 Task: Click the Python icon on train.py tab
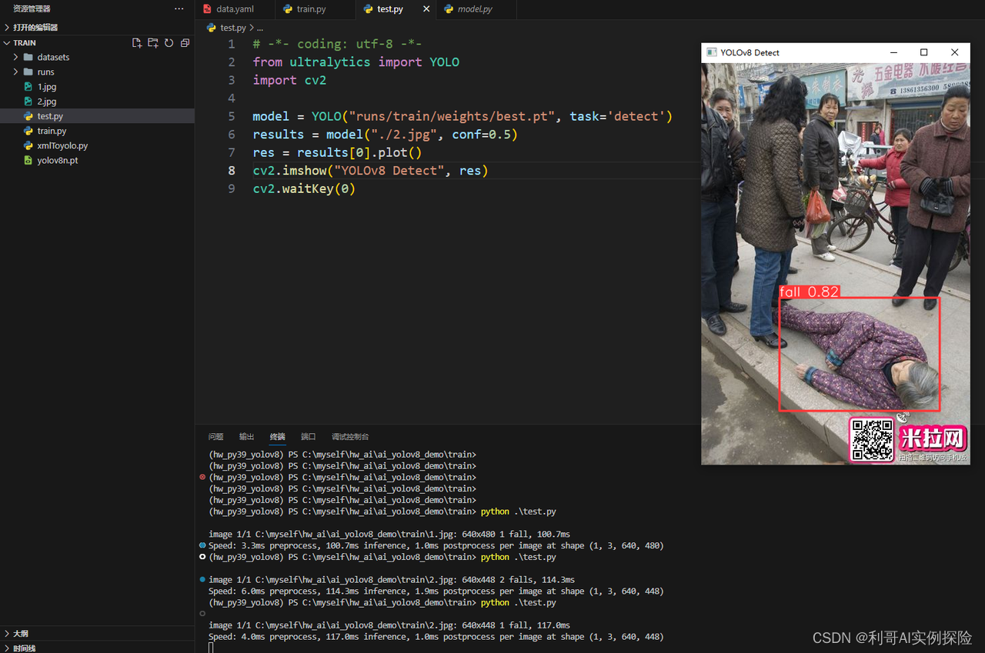288,9
